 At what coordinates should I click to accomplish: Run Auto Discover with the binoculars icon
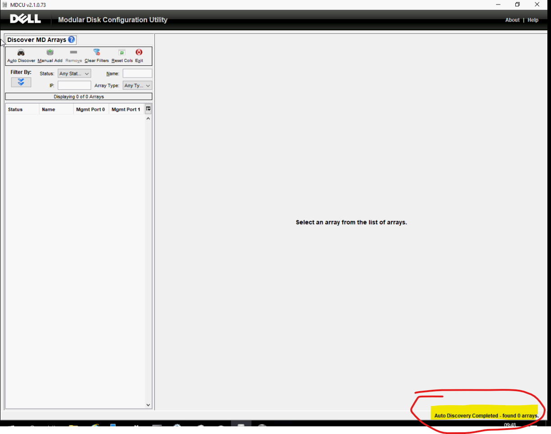(21, 53)
